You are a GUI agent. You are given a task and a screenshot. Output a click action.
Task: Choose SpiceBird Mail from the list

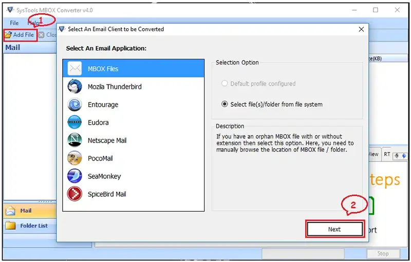pyautogui.click(x=107, y=194)
